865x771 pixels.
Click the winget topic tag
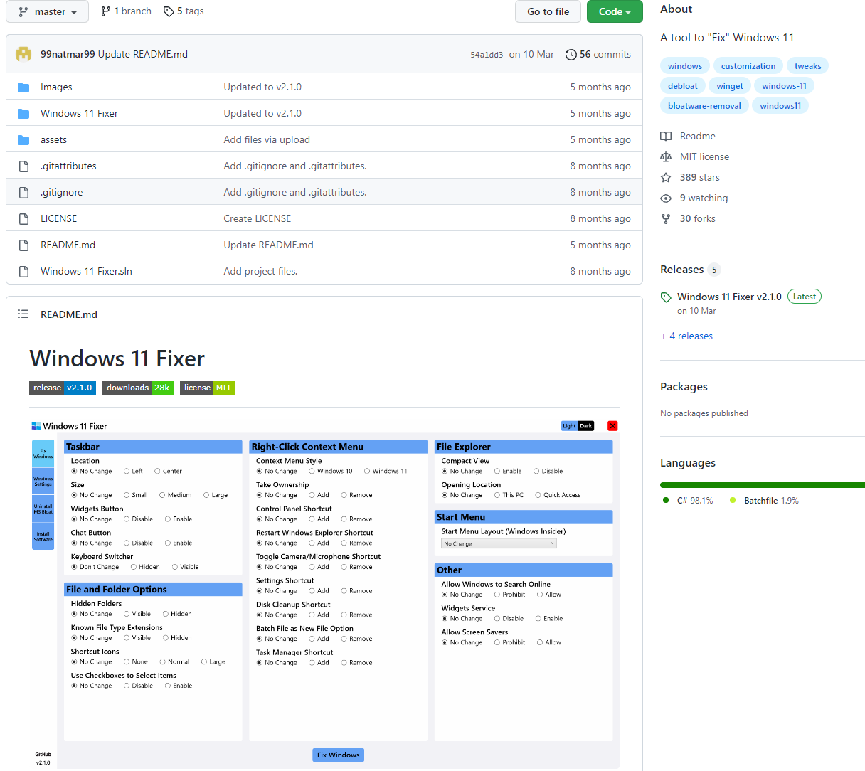pyautogui.click(x=730, y=86)
